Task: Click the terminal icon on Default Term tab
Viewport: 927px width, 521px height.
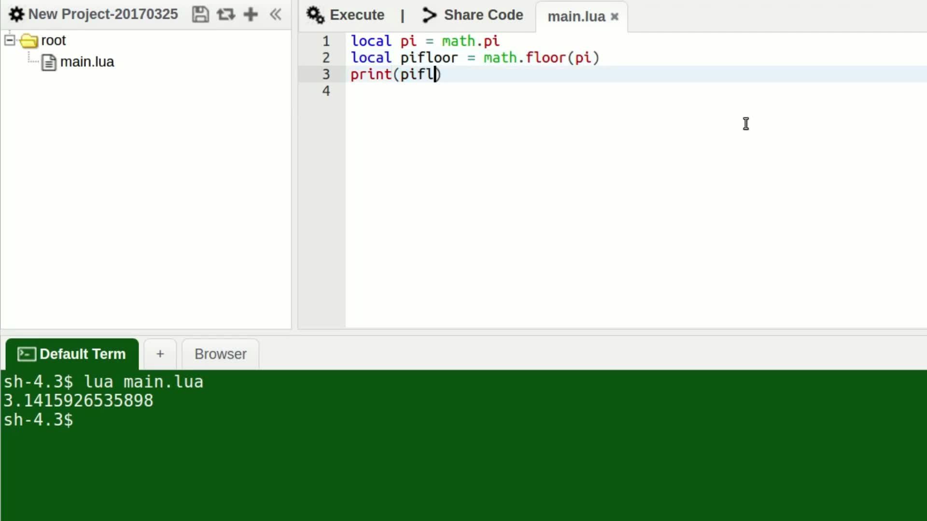Action: (27, 354)
